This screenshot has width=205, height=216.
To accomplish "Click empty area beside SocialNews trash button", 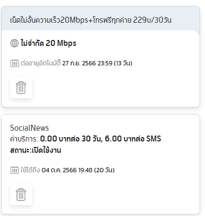I will click(x=115, y=194).
